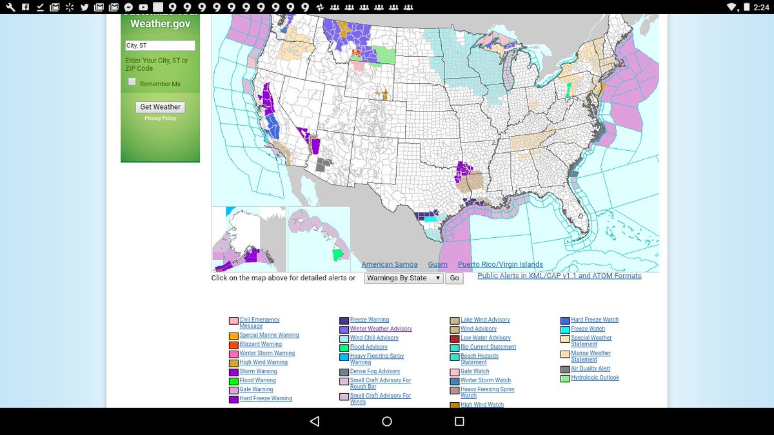Open the Special Weather Statement legend link

[591, 341]
